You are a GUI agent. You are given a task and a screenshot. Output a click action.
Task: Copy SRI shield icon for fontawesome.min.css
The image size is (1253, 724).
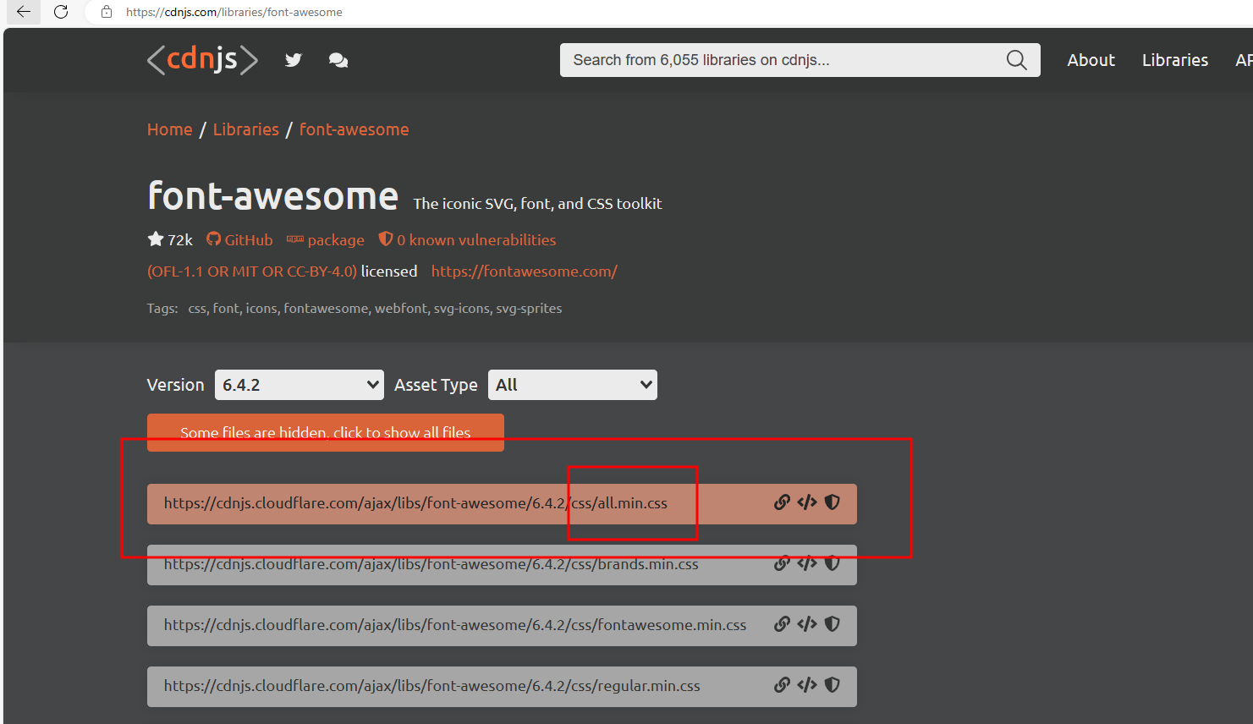(x=833, y=624)
